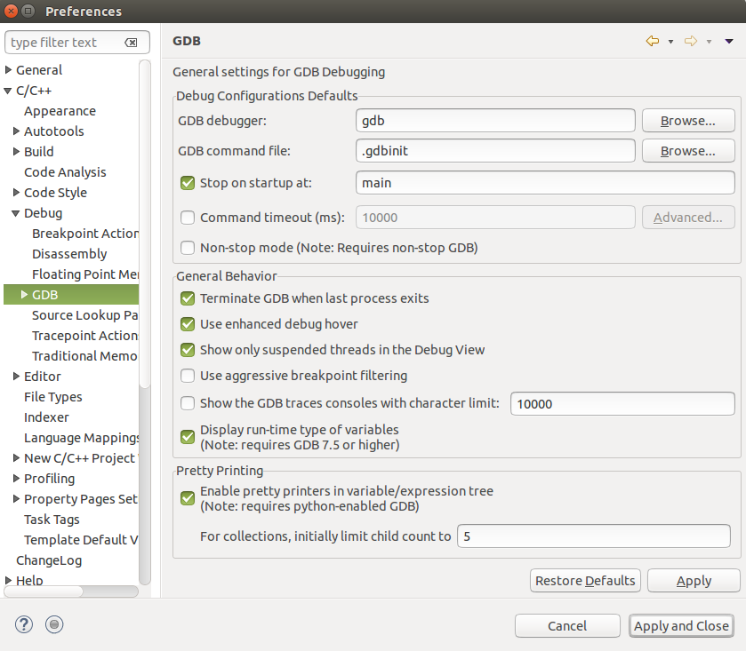The width and height of the screenshot is (746, 651).
Task: Click the import/export preferences round icon
Action: pyautogui.click(x=54, y=624)
